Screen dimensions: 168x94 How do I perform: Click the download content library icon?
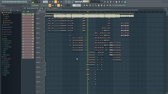125,2
